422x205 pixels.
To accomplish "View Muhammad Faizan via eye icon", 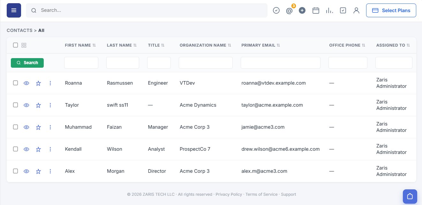I will pos(26,127).
